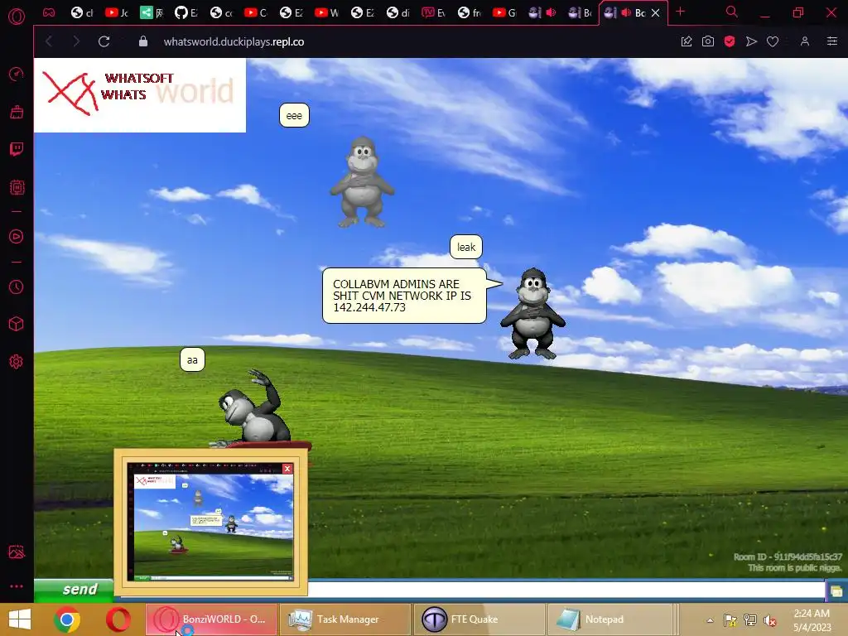This screenshot has height=636, width=848.
Task: Click the edit page icon in address bar
Action: 687,41
